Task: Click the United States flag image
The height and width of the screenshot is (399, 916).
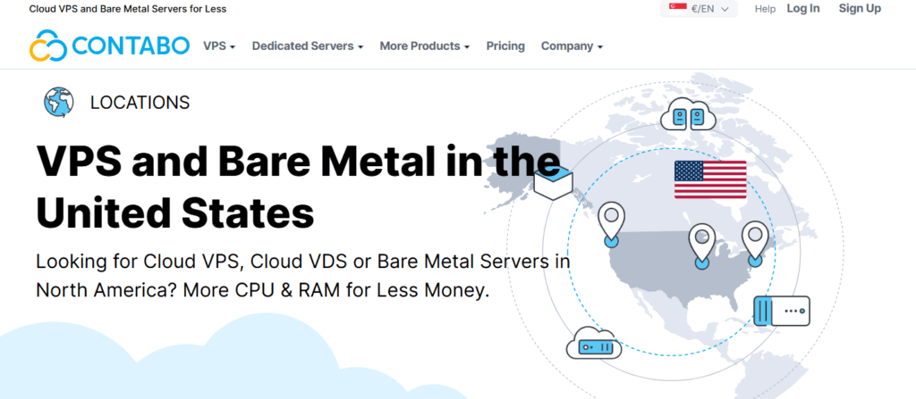Action: tap(710, 179)
